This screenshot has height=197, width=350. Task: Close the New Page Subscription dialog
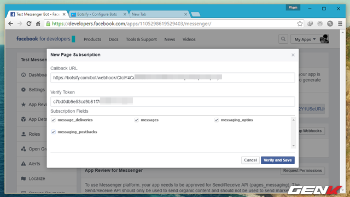tap(293, 55)
